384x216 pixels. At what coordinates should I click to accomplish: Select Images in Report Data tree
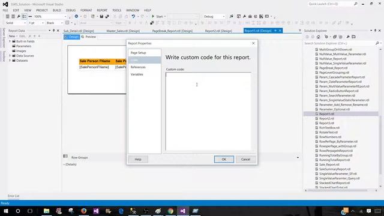tap(21, 51)
